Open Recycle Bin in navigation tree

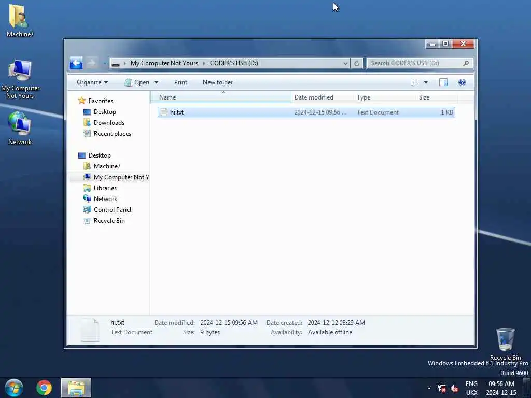click(x=109, y=221)
